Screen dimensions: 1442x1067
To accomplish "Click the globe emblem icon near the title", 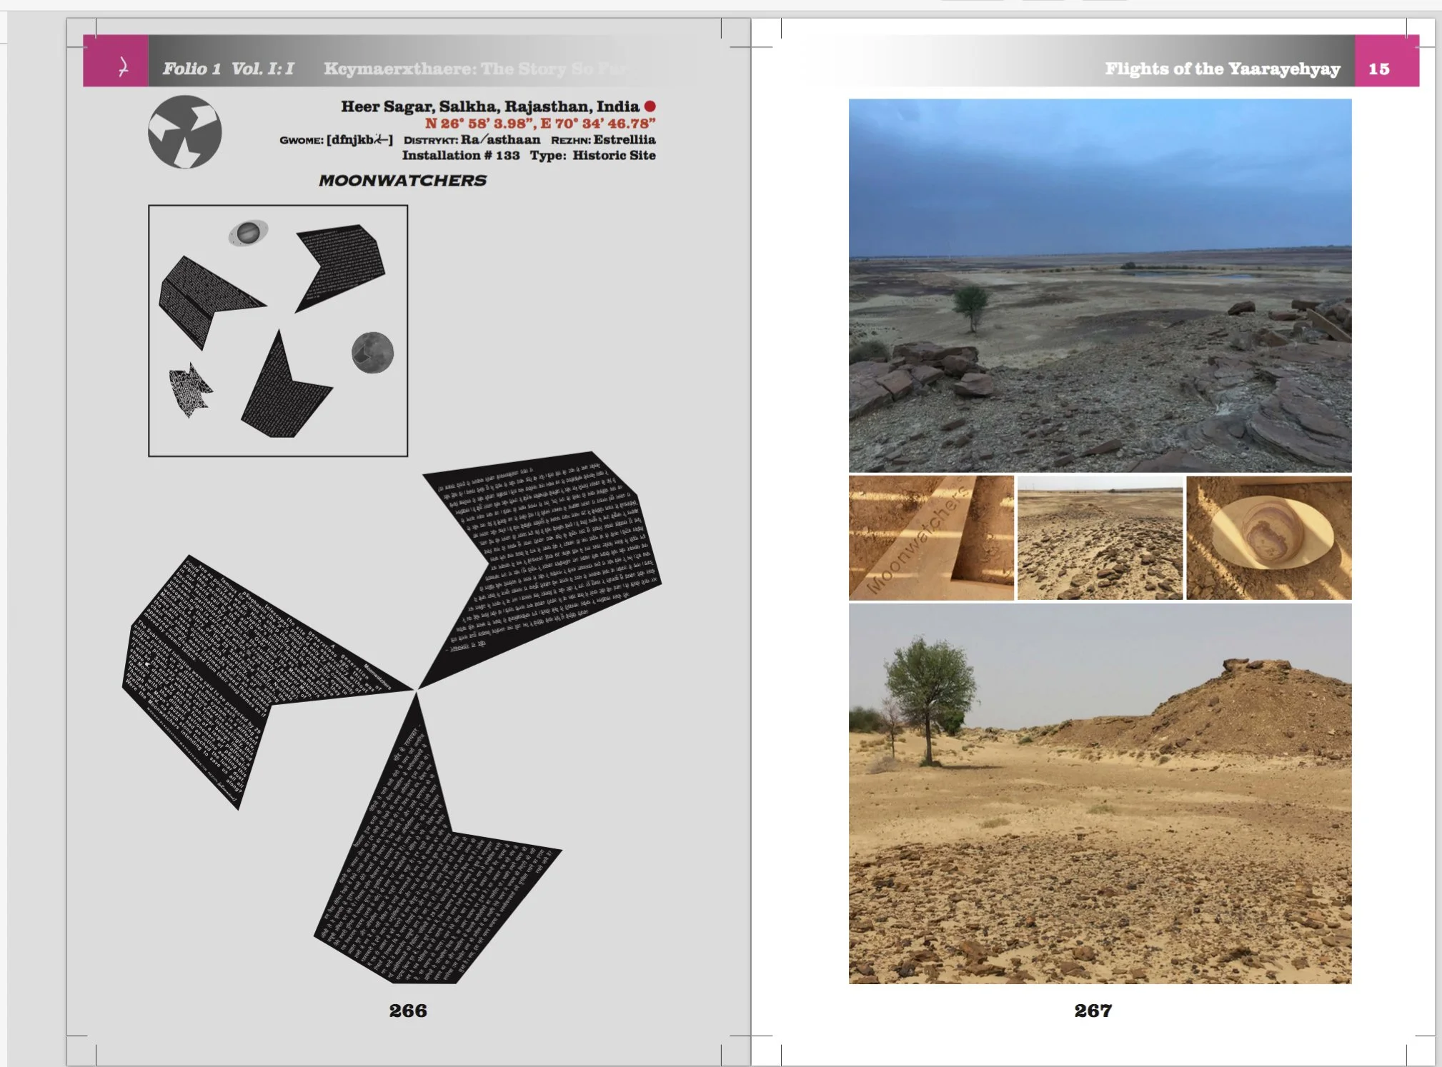I will 184,133.
